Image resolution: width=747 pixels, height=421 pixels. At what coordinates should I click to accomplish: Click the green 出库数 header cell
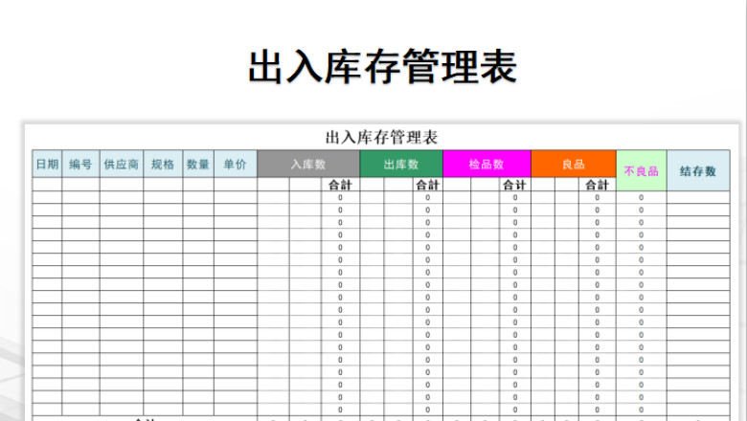(401, 165)
